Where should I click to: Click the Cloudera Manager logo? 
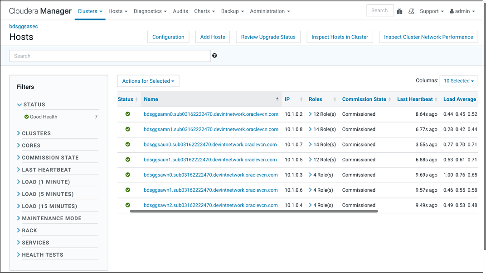tap(40, 10)
